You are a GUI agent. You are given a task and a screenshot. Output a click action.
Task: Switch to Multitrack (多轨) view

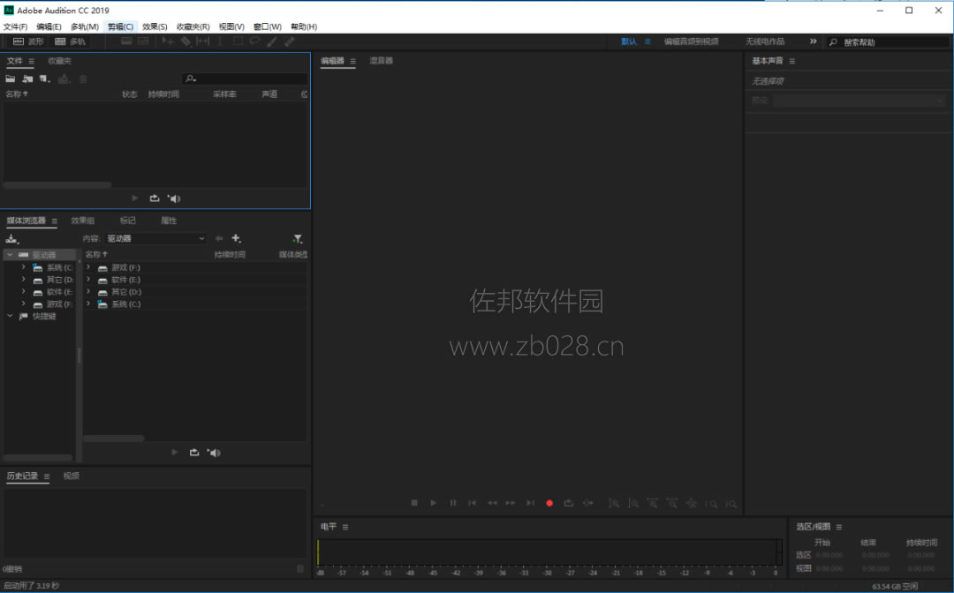[x=70, y=41]
